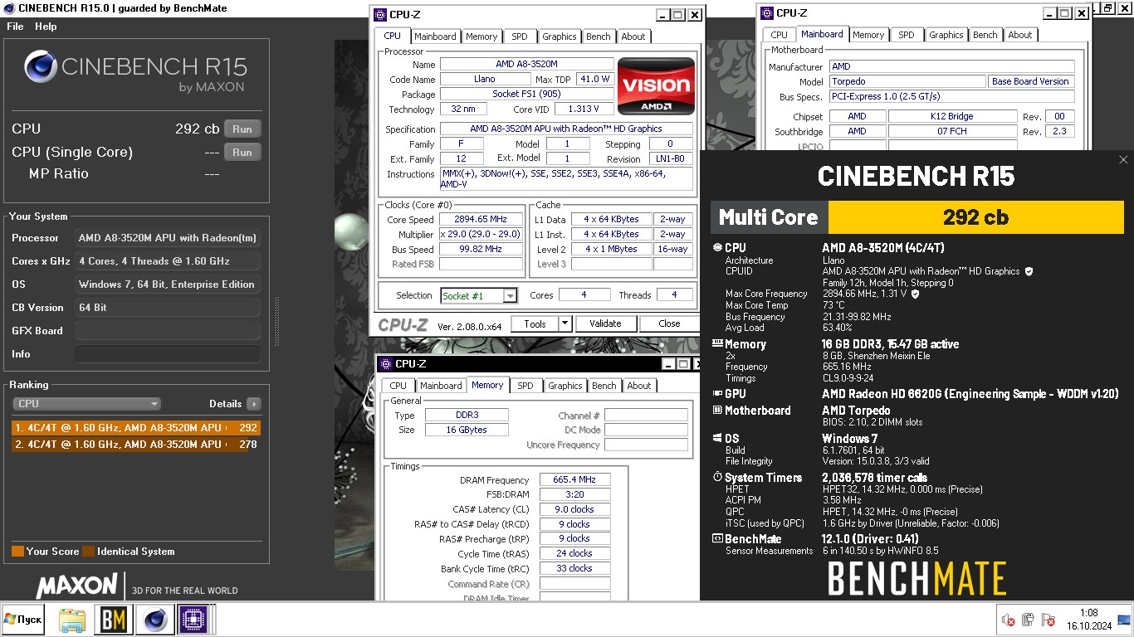Open the Help menu in Cinebench
1134x637 pixels.
coord(46,26)
